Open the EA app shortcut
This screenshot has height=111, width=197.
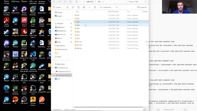click(15, 100)
